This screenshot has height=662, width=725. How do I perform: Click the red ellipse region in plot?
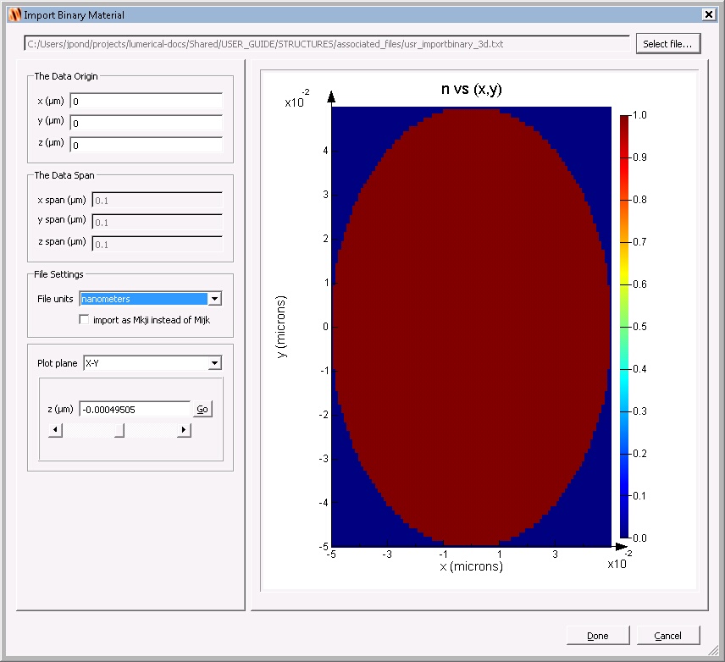point(472,327)
